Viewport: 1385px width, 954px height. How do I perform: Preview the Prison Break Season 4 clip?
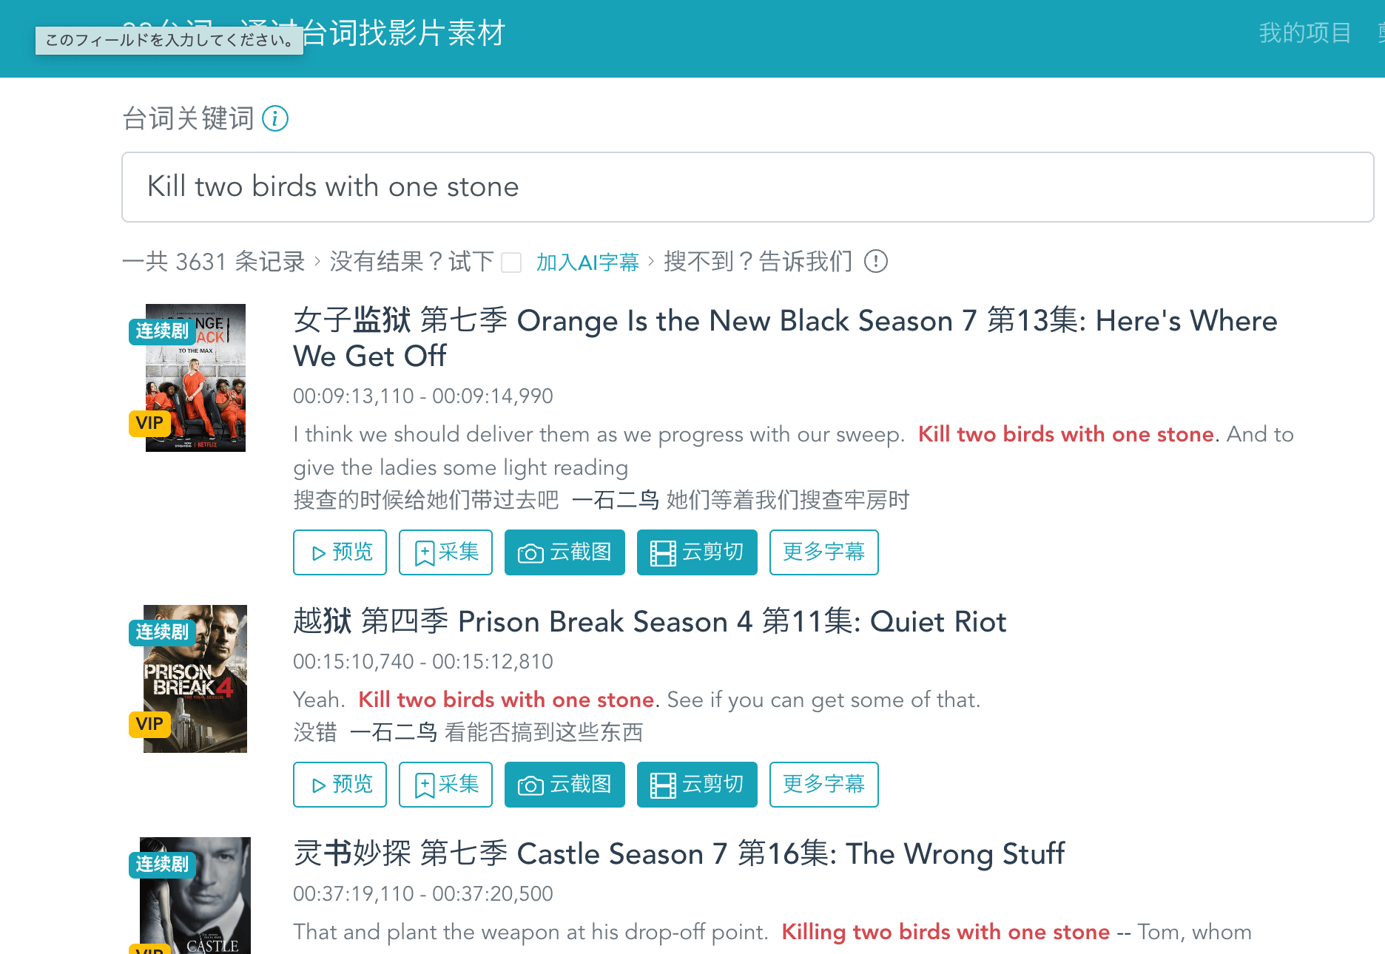[340, 785]
